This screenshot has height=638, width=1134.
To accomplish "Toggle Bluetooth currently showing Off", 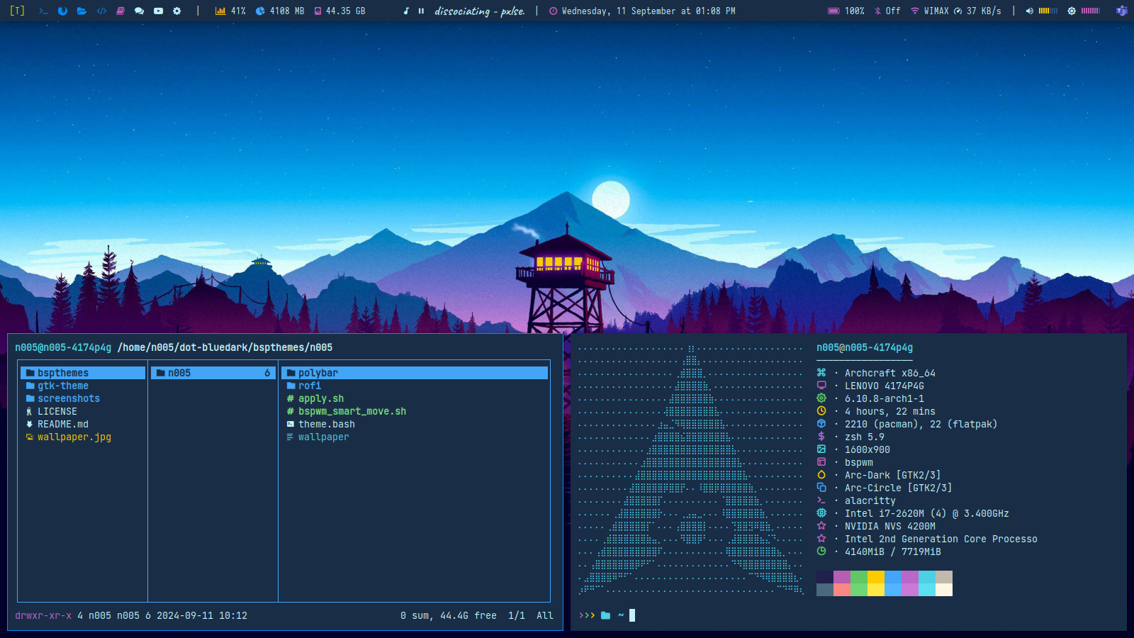I will 887,11.
